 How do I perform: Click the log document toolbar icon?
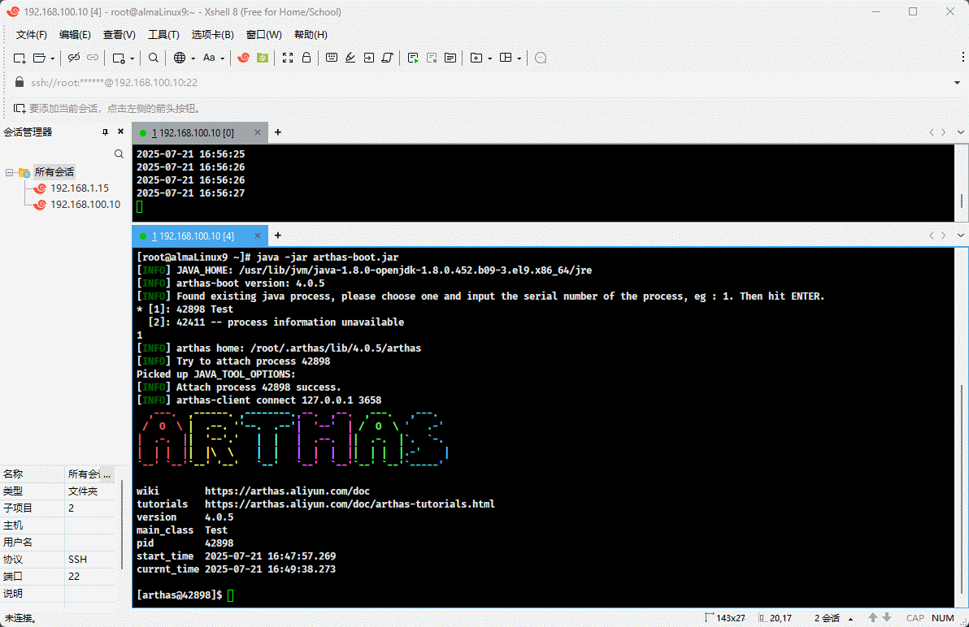450,58
